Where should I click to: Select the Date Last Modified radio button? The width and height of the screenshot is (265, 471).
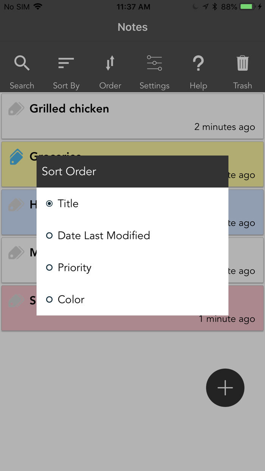point(49,235)
